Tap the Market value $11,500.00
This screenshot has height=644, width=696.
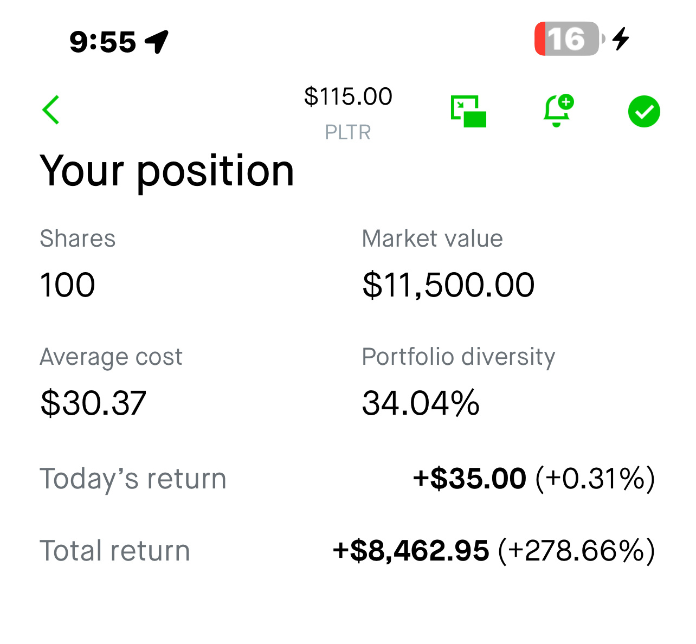[x=448, y=285]
